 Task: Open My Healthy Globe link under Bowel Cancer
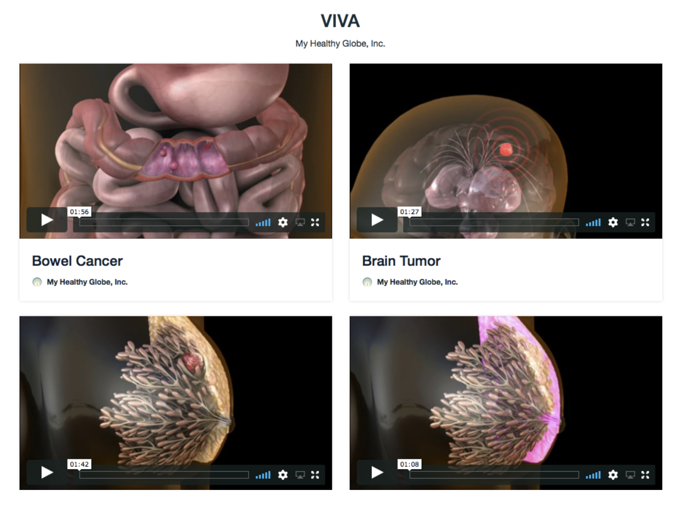87,282
